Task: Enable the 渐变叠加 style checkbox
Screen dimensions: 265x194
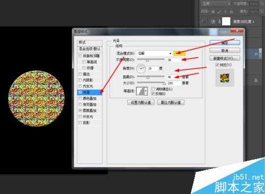Action: [80, 104]
